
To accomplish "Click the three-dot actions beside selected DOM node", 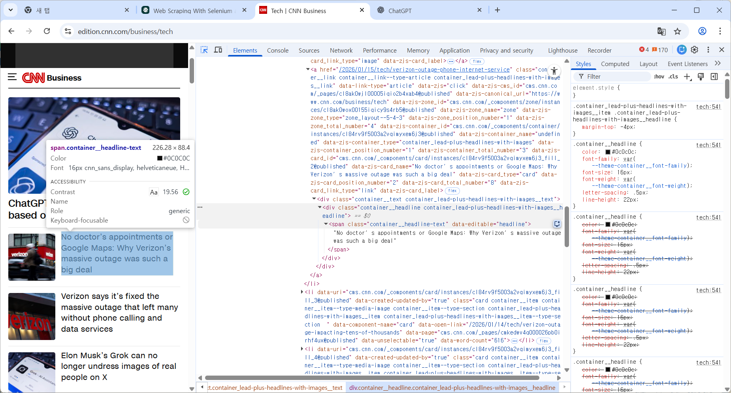I will (x=200, y=207).
